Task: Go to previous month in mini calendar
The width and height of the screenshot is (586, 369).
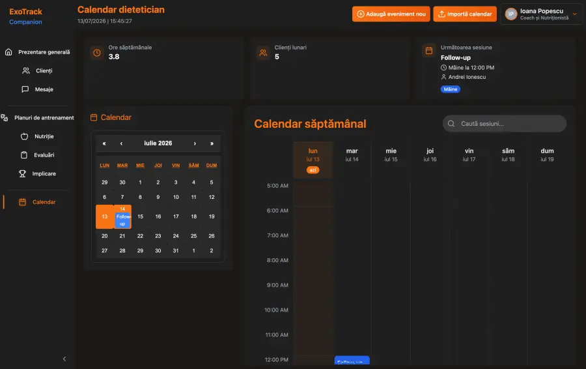Action: (x=122, y=143)
